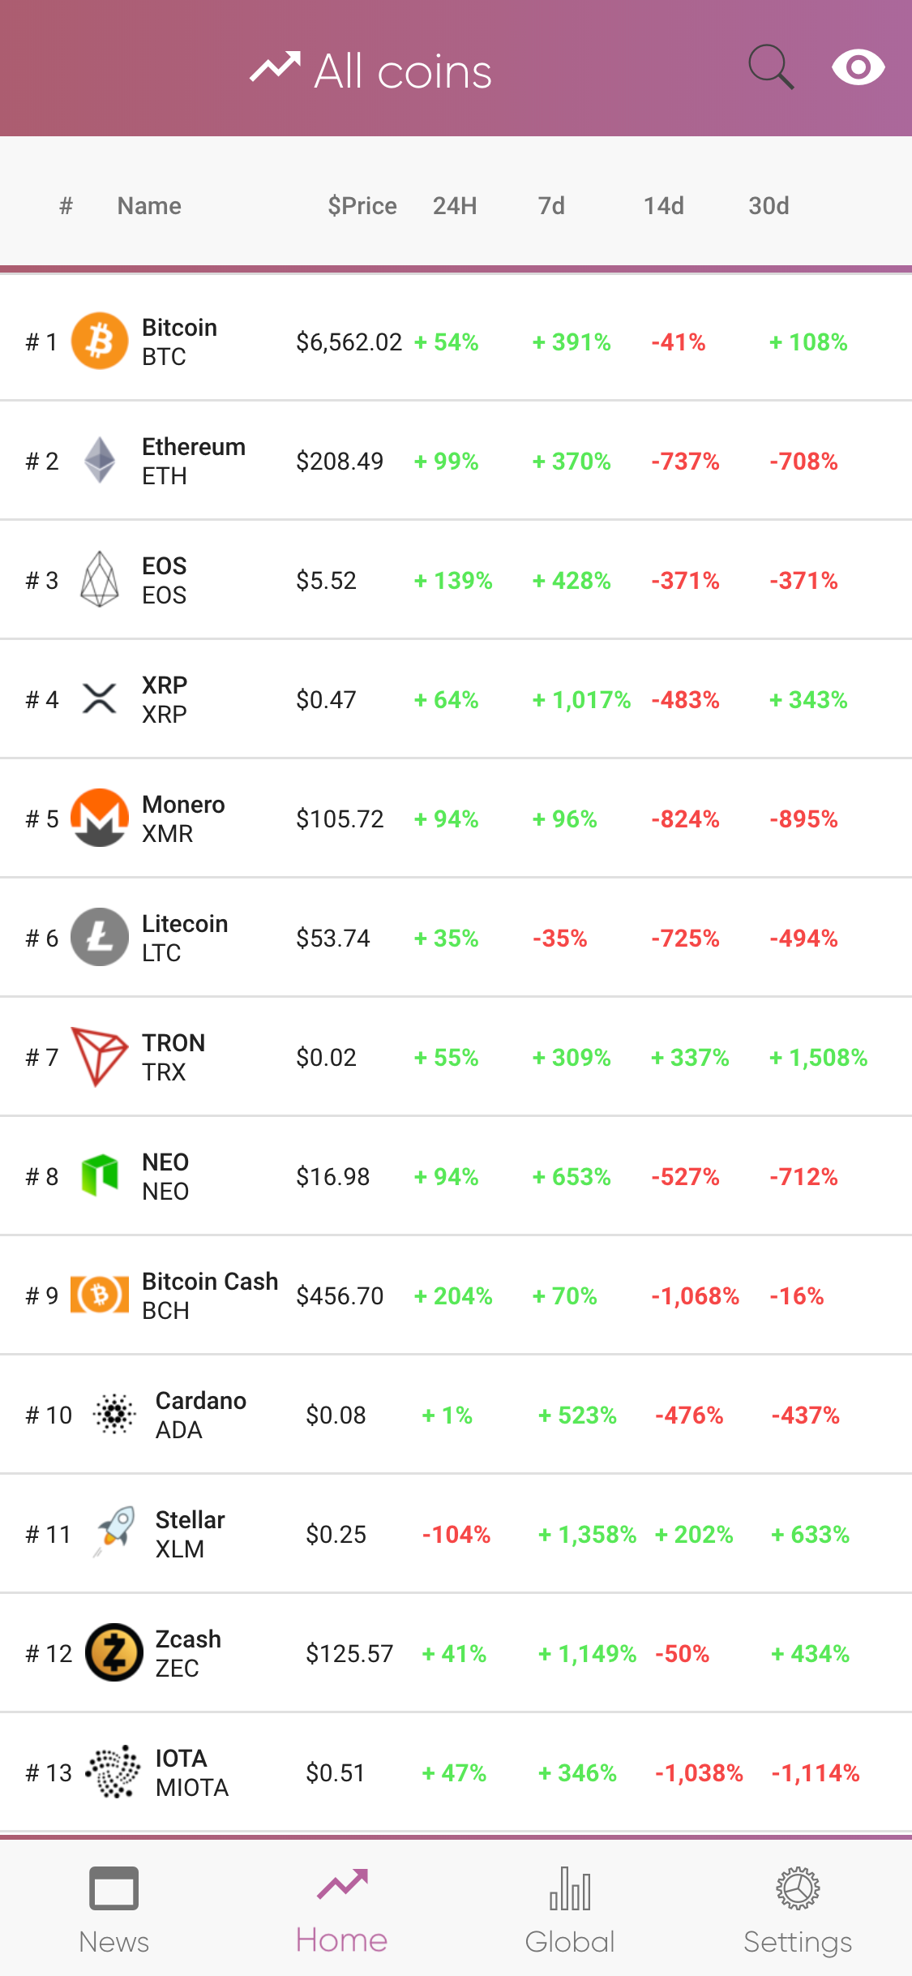The image size is (912, 1976).
Task: Toggle sorting by 24H change
Action: point(454,205)
